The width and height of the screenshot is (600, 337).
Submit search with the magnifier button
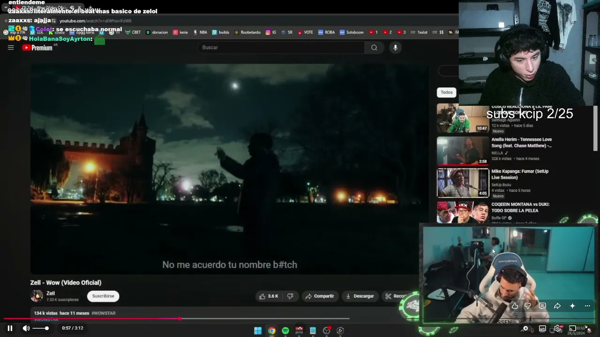point(374,47)
